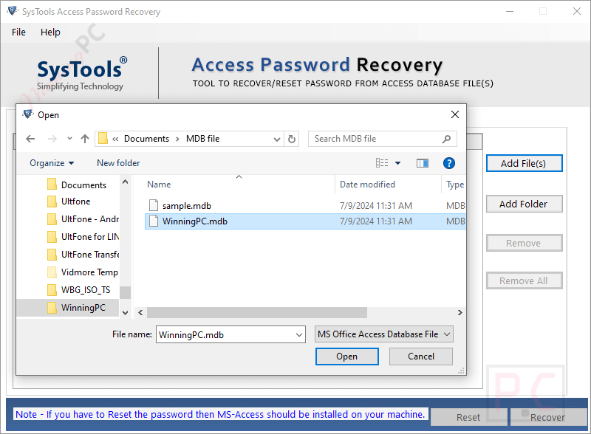Select WinningPC folder in navigation tree
The image size is (591, 434).
[x=68, y=308]
